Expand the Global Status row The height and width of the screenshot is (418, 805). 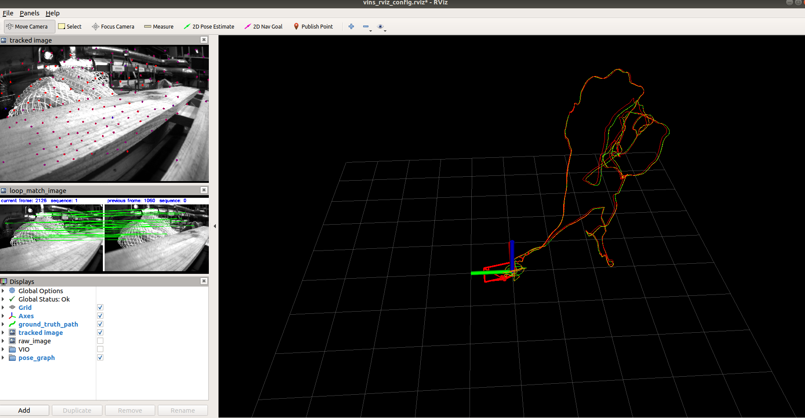pos(3,299)
